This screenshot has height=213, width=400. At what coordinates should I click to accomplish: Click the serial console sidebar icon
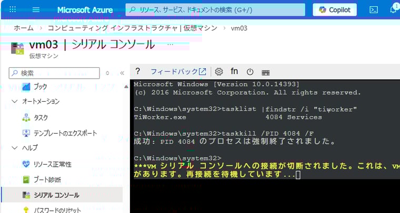(x=26, y=195)
